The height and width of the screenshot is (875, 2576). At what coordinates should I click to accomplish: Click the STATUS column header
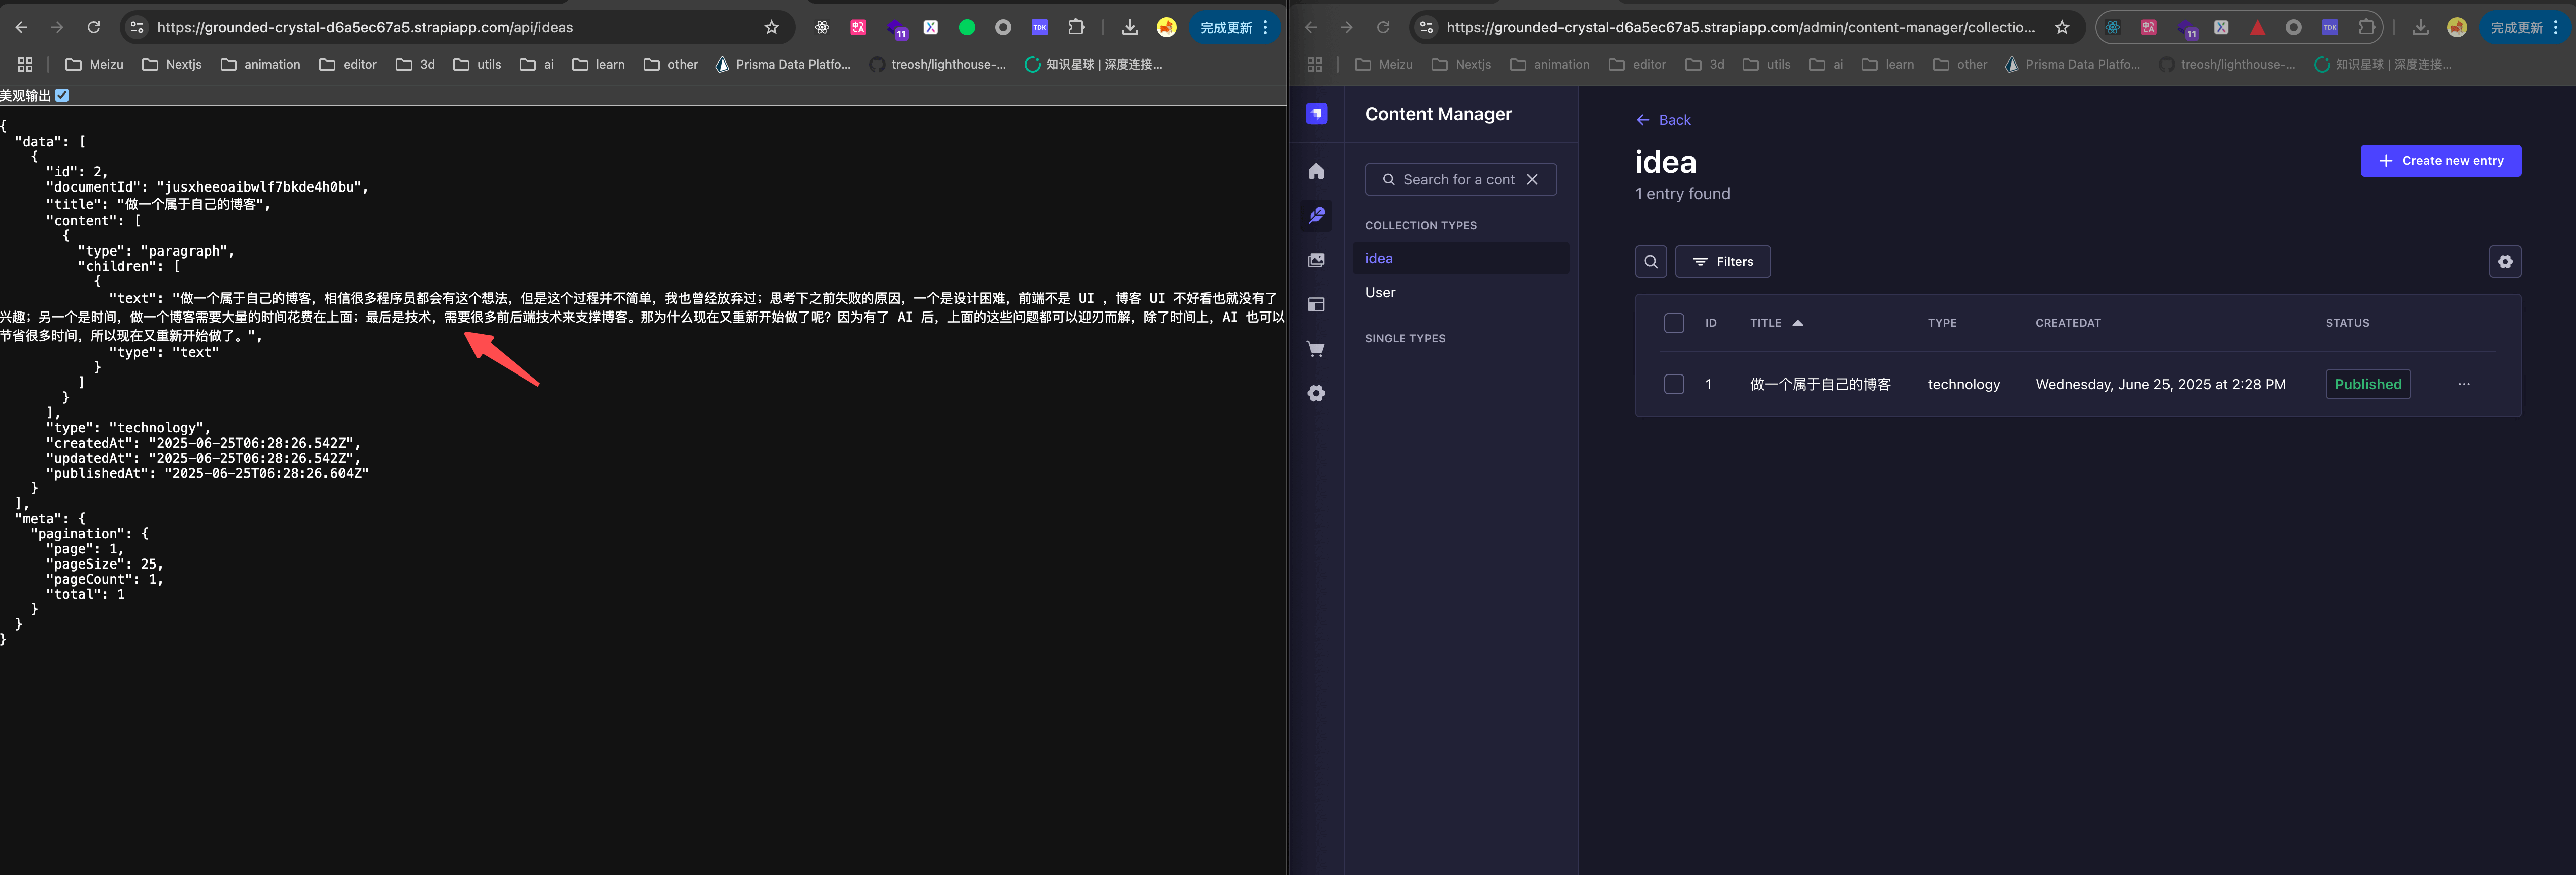[x=2347, y=323]
